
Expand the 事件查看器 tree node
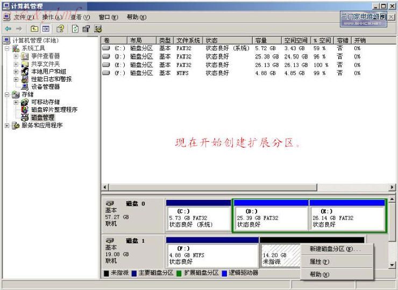[16, 56]
